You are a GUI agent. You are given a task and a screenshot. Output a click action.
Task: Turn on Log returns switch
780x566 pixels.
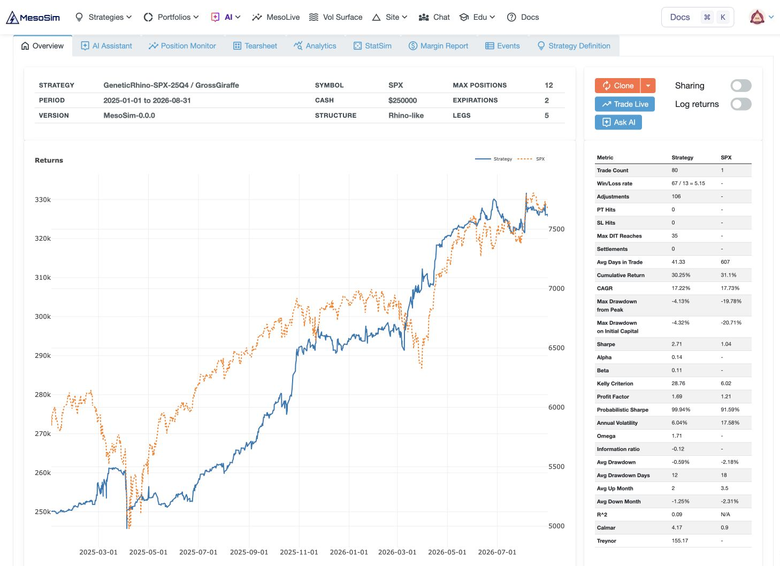click(x=741, y=104)
